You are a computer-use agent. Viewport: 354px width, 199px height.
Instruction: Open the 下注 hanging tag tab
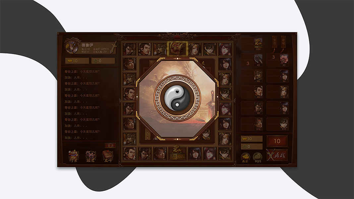point(274,43)
